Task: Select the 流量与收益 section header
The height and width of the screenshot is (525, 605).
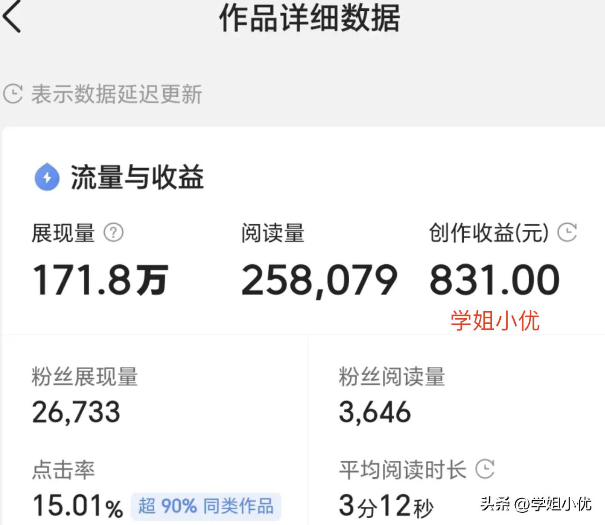Action: 136,178
